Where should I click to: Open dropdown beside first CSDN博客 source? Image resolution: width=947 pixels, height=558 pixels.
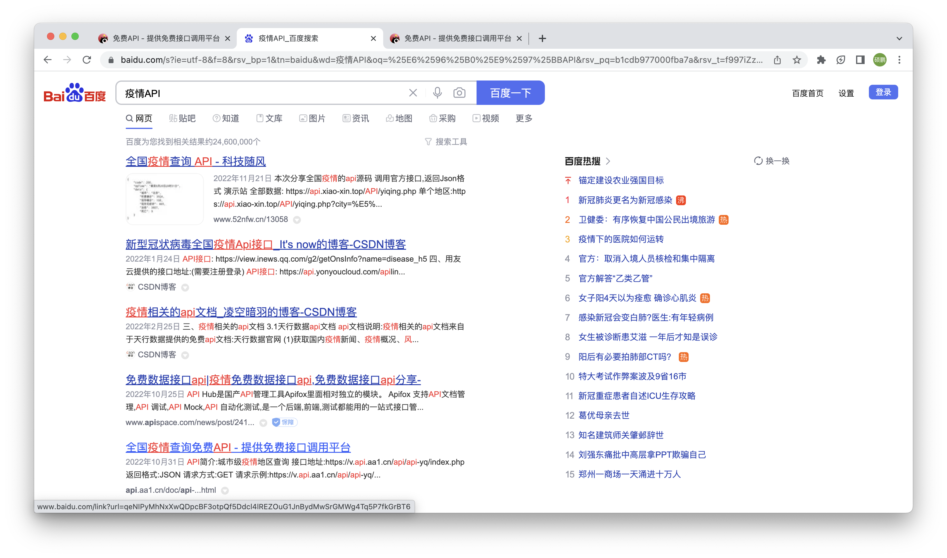(185, 288)
